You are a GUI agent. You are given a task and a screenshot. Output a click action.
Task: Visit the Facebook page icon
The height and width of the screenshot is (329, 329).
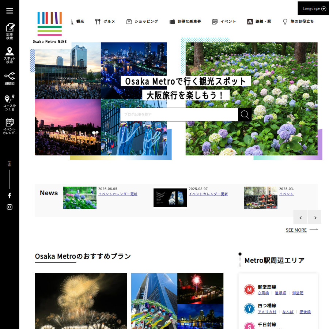(x=10, y=196)
